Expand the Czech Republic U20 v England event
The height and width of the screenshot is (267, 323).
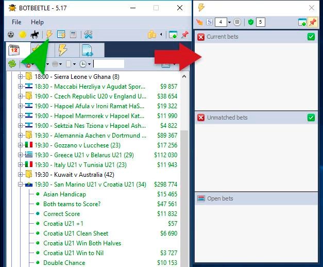tap(20, 96)
